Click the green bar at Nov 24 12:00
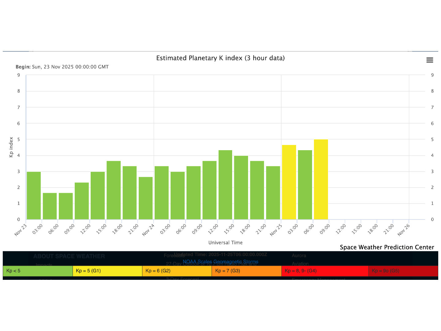The height and width of the screenshot is (331, 441). (225, 185)
